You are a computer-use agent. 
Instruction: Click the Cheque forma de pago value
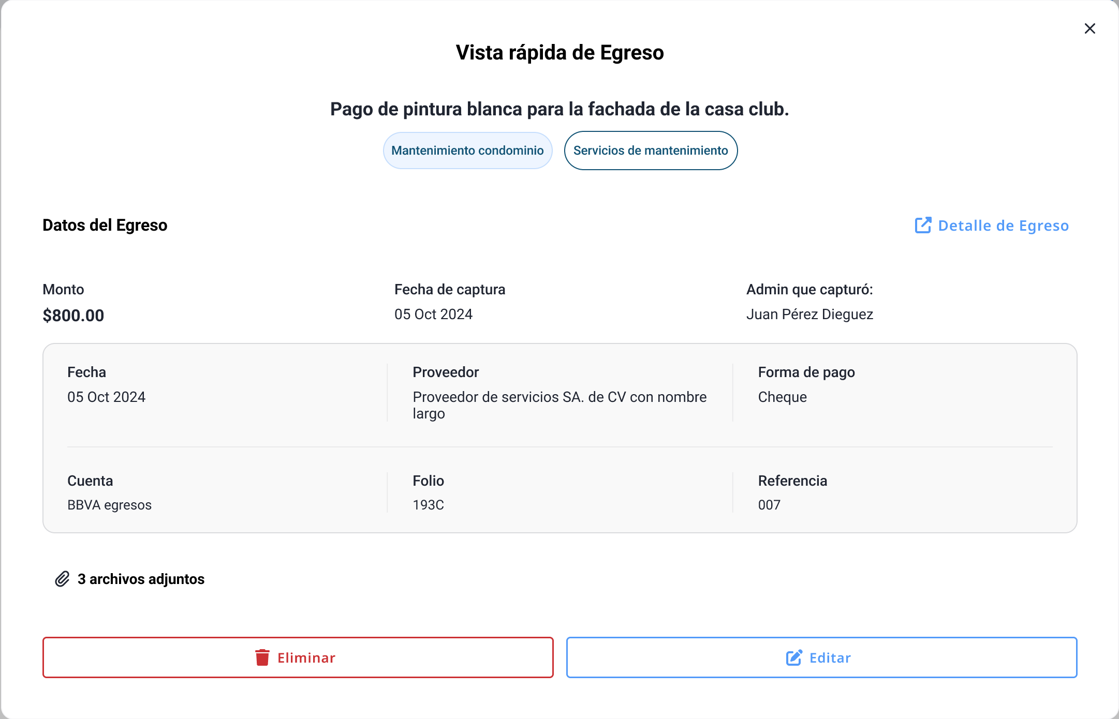tap(783, 397)
